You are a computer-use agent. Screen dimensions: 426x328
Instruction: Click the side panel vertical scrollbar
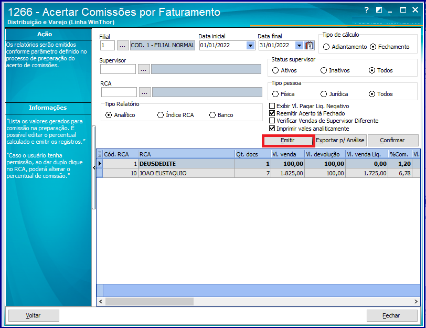click(94, 167)
